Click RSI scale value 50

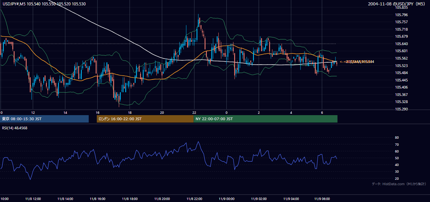397,158
